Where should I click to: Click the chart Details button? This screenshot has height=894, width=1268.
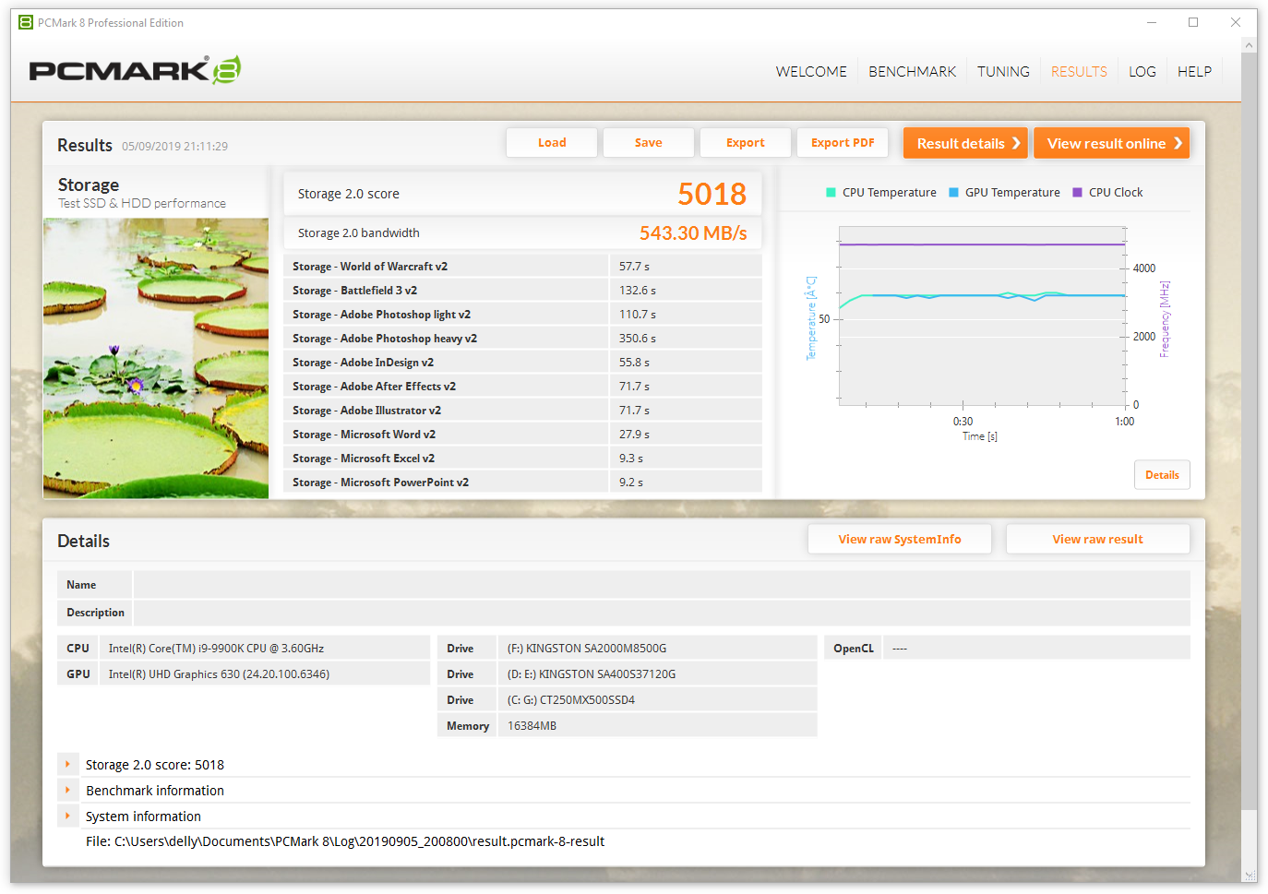(1162, 475)
